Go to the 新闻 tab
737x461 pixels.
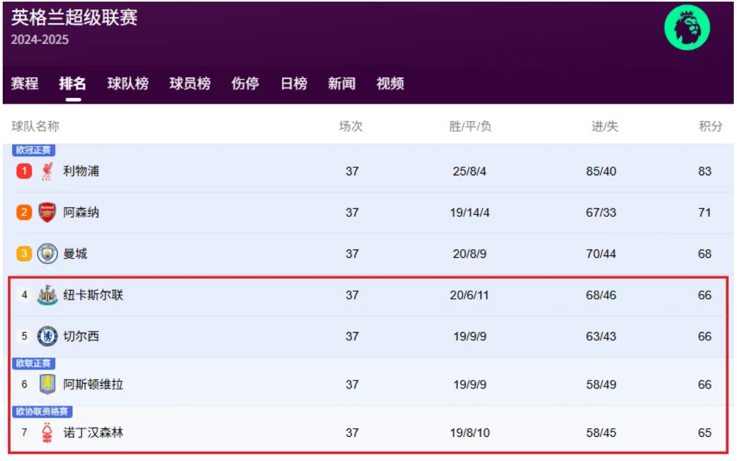tap(342, 84)
